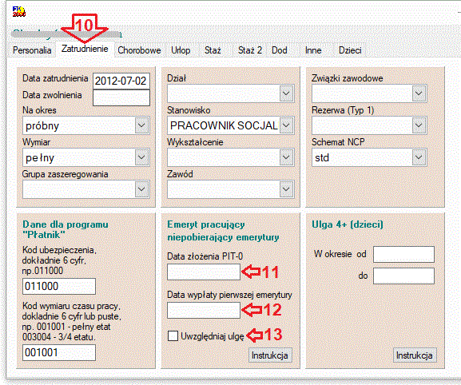Expand the Na okres dropdown
This screenshot has height=385, width=461.
click(141, 125)
